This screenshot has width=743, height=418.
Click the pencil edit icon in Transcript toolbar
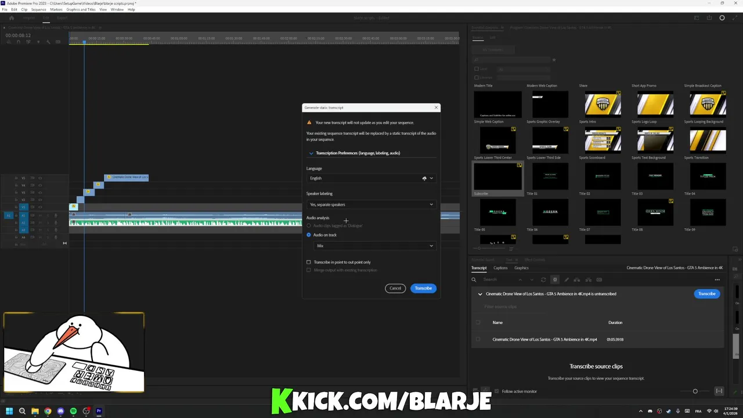(567, 280)
